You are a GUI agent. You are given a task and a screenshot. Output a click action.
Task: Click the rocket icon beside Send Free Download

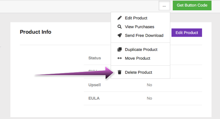(x=120, y=35)
